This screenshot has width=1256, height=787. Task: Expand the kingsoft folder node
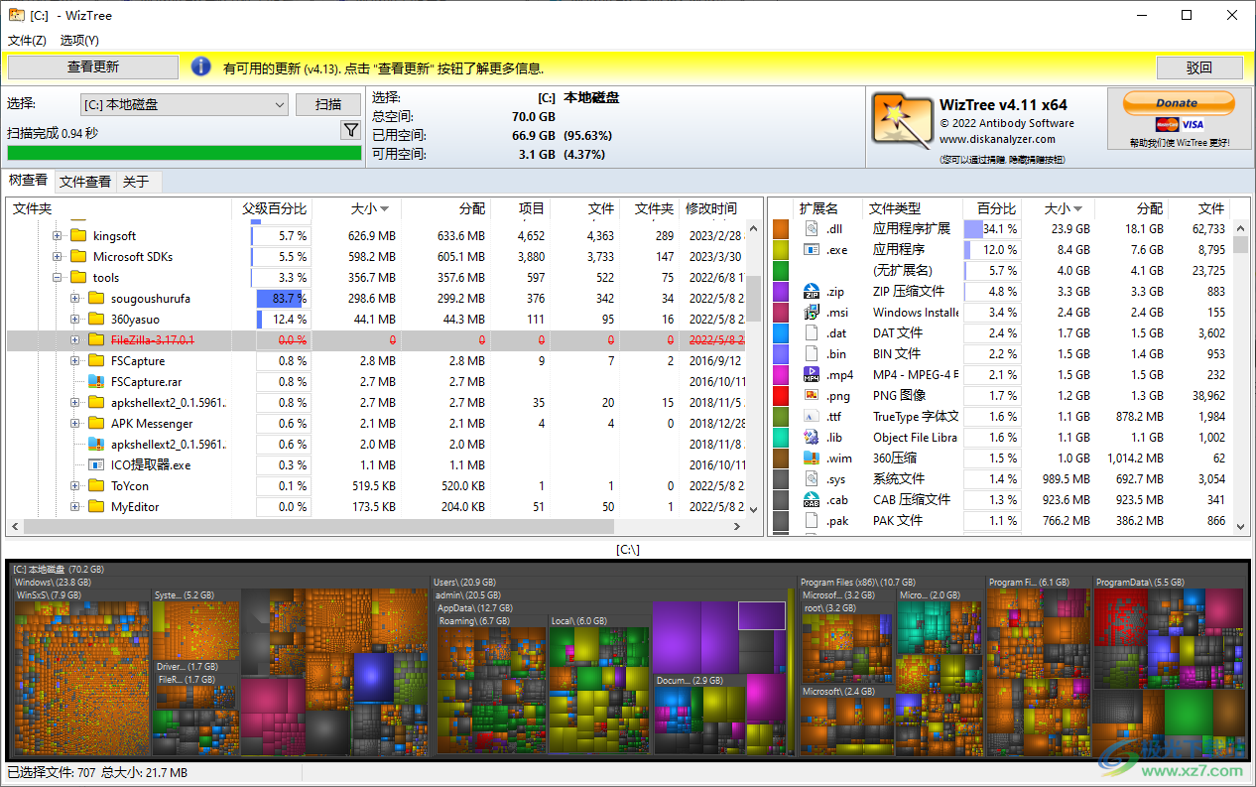click(x=58, y=235)
